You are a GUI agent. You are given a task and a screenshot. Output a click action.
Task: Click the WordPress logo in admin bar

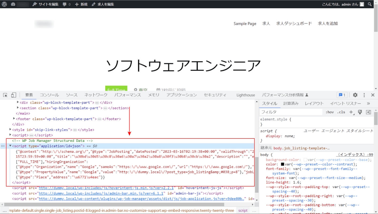pyautogui.click(x=4, y=4)
